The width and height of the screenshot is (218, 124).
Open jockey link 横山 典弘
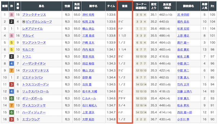coord(88,29)
